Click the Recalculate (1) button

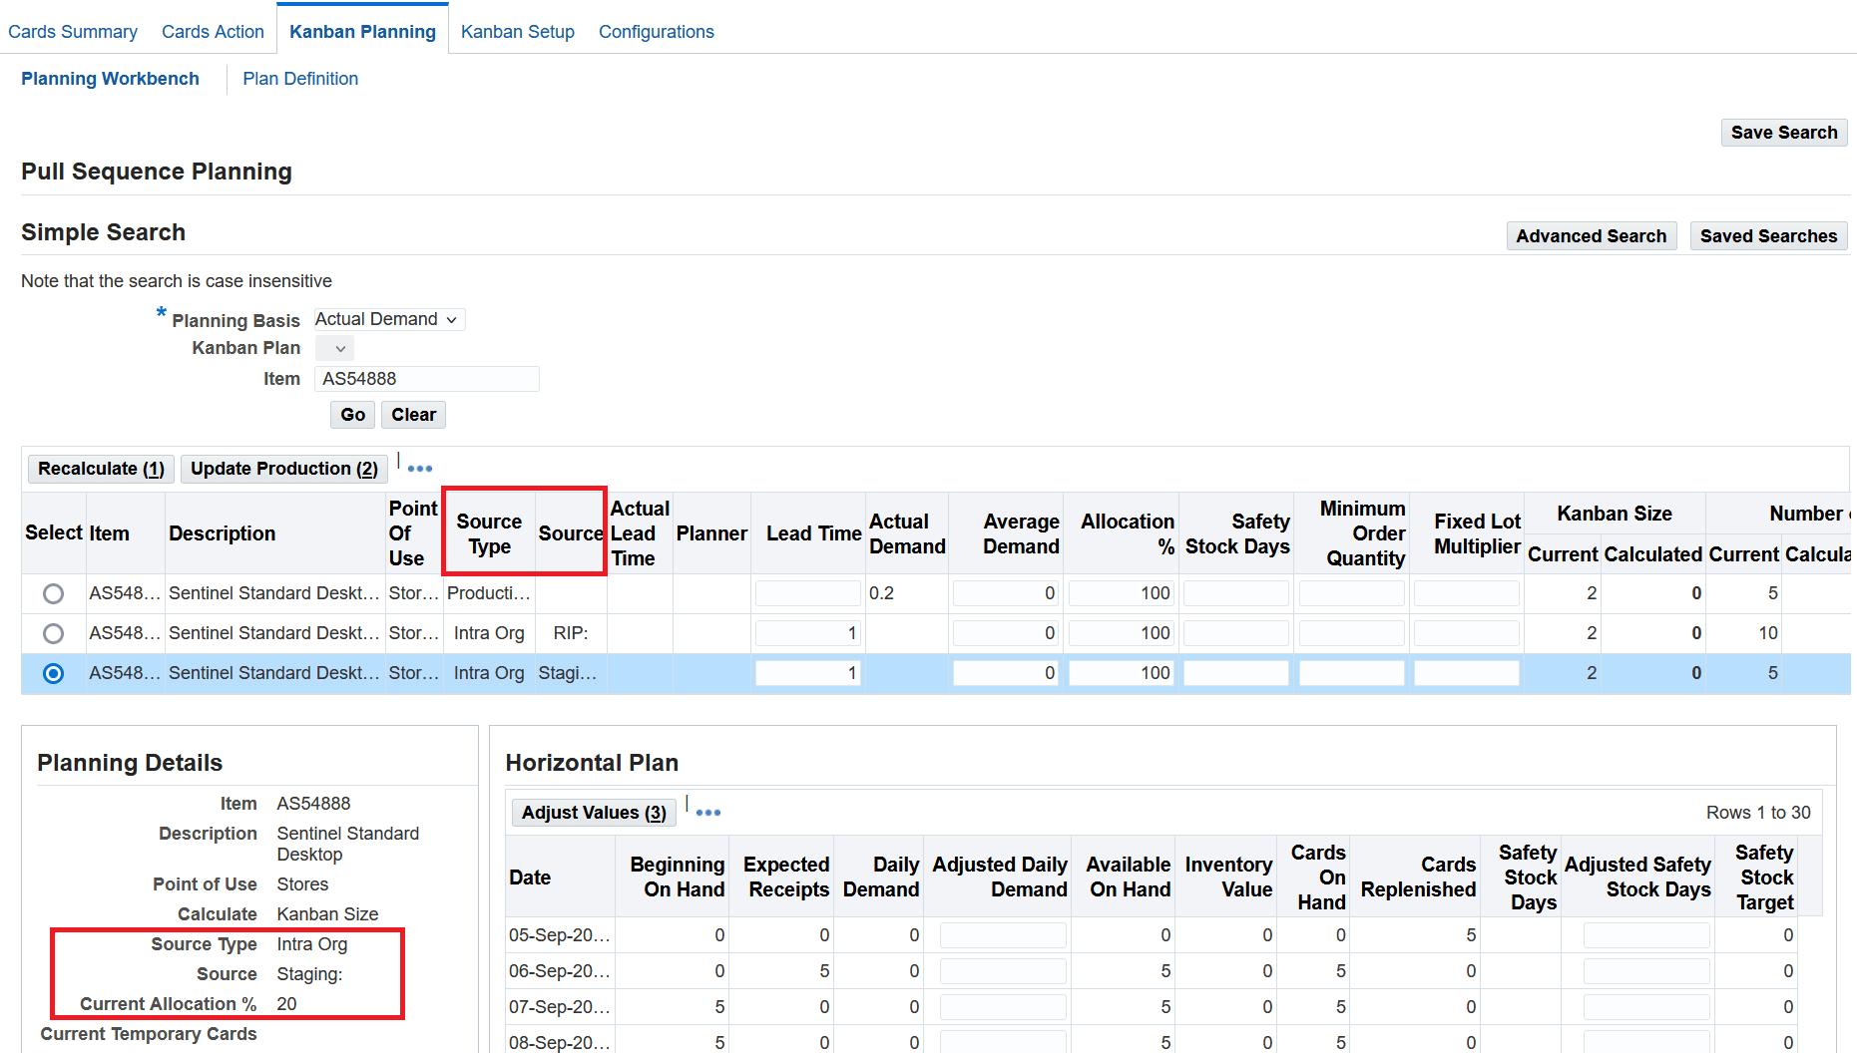click(101, 469)
